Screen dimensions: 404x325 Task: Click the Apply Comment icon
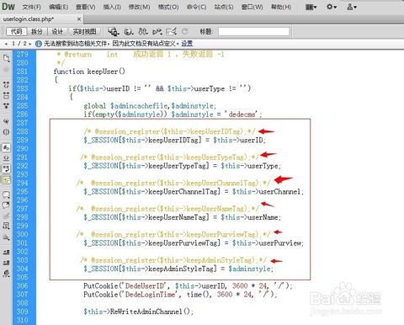point(6,194)
